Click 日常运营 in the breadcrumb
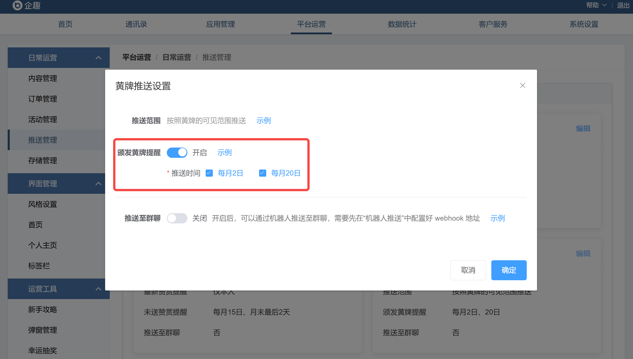Viewport: 633px width, 359px height. point(177,57)
